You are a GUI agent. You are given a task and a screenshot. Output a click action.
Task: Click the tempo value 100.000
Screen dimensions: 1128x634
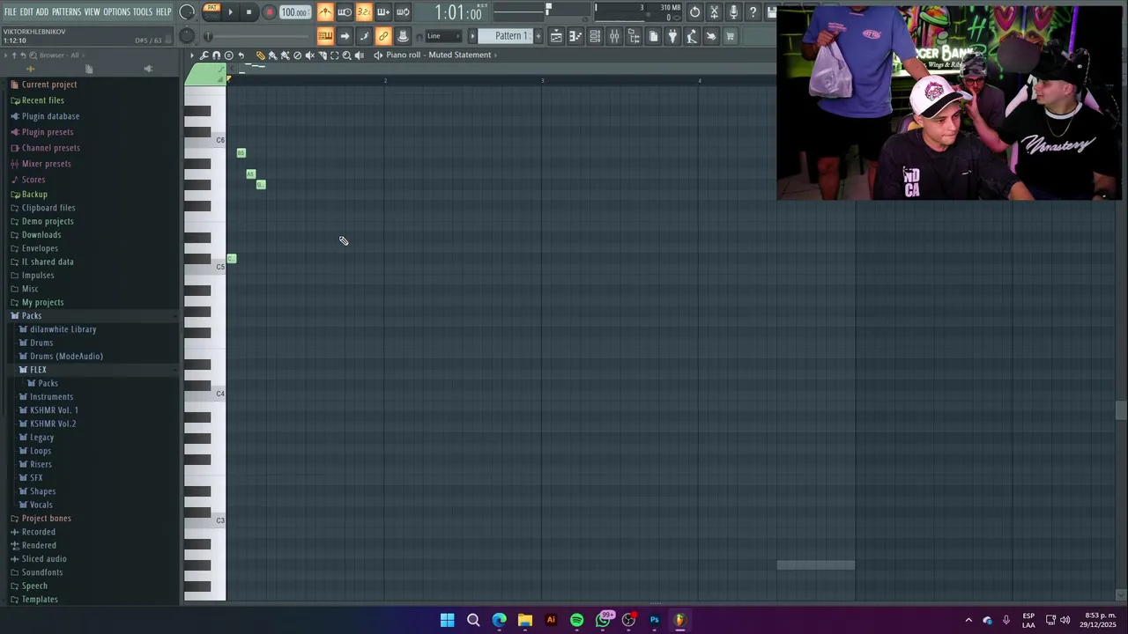point(294,12)
